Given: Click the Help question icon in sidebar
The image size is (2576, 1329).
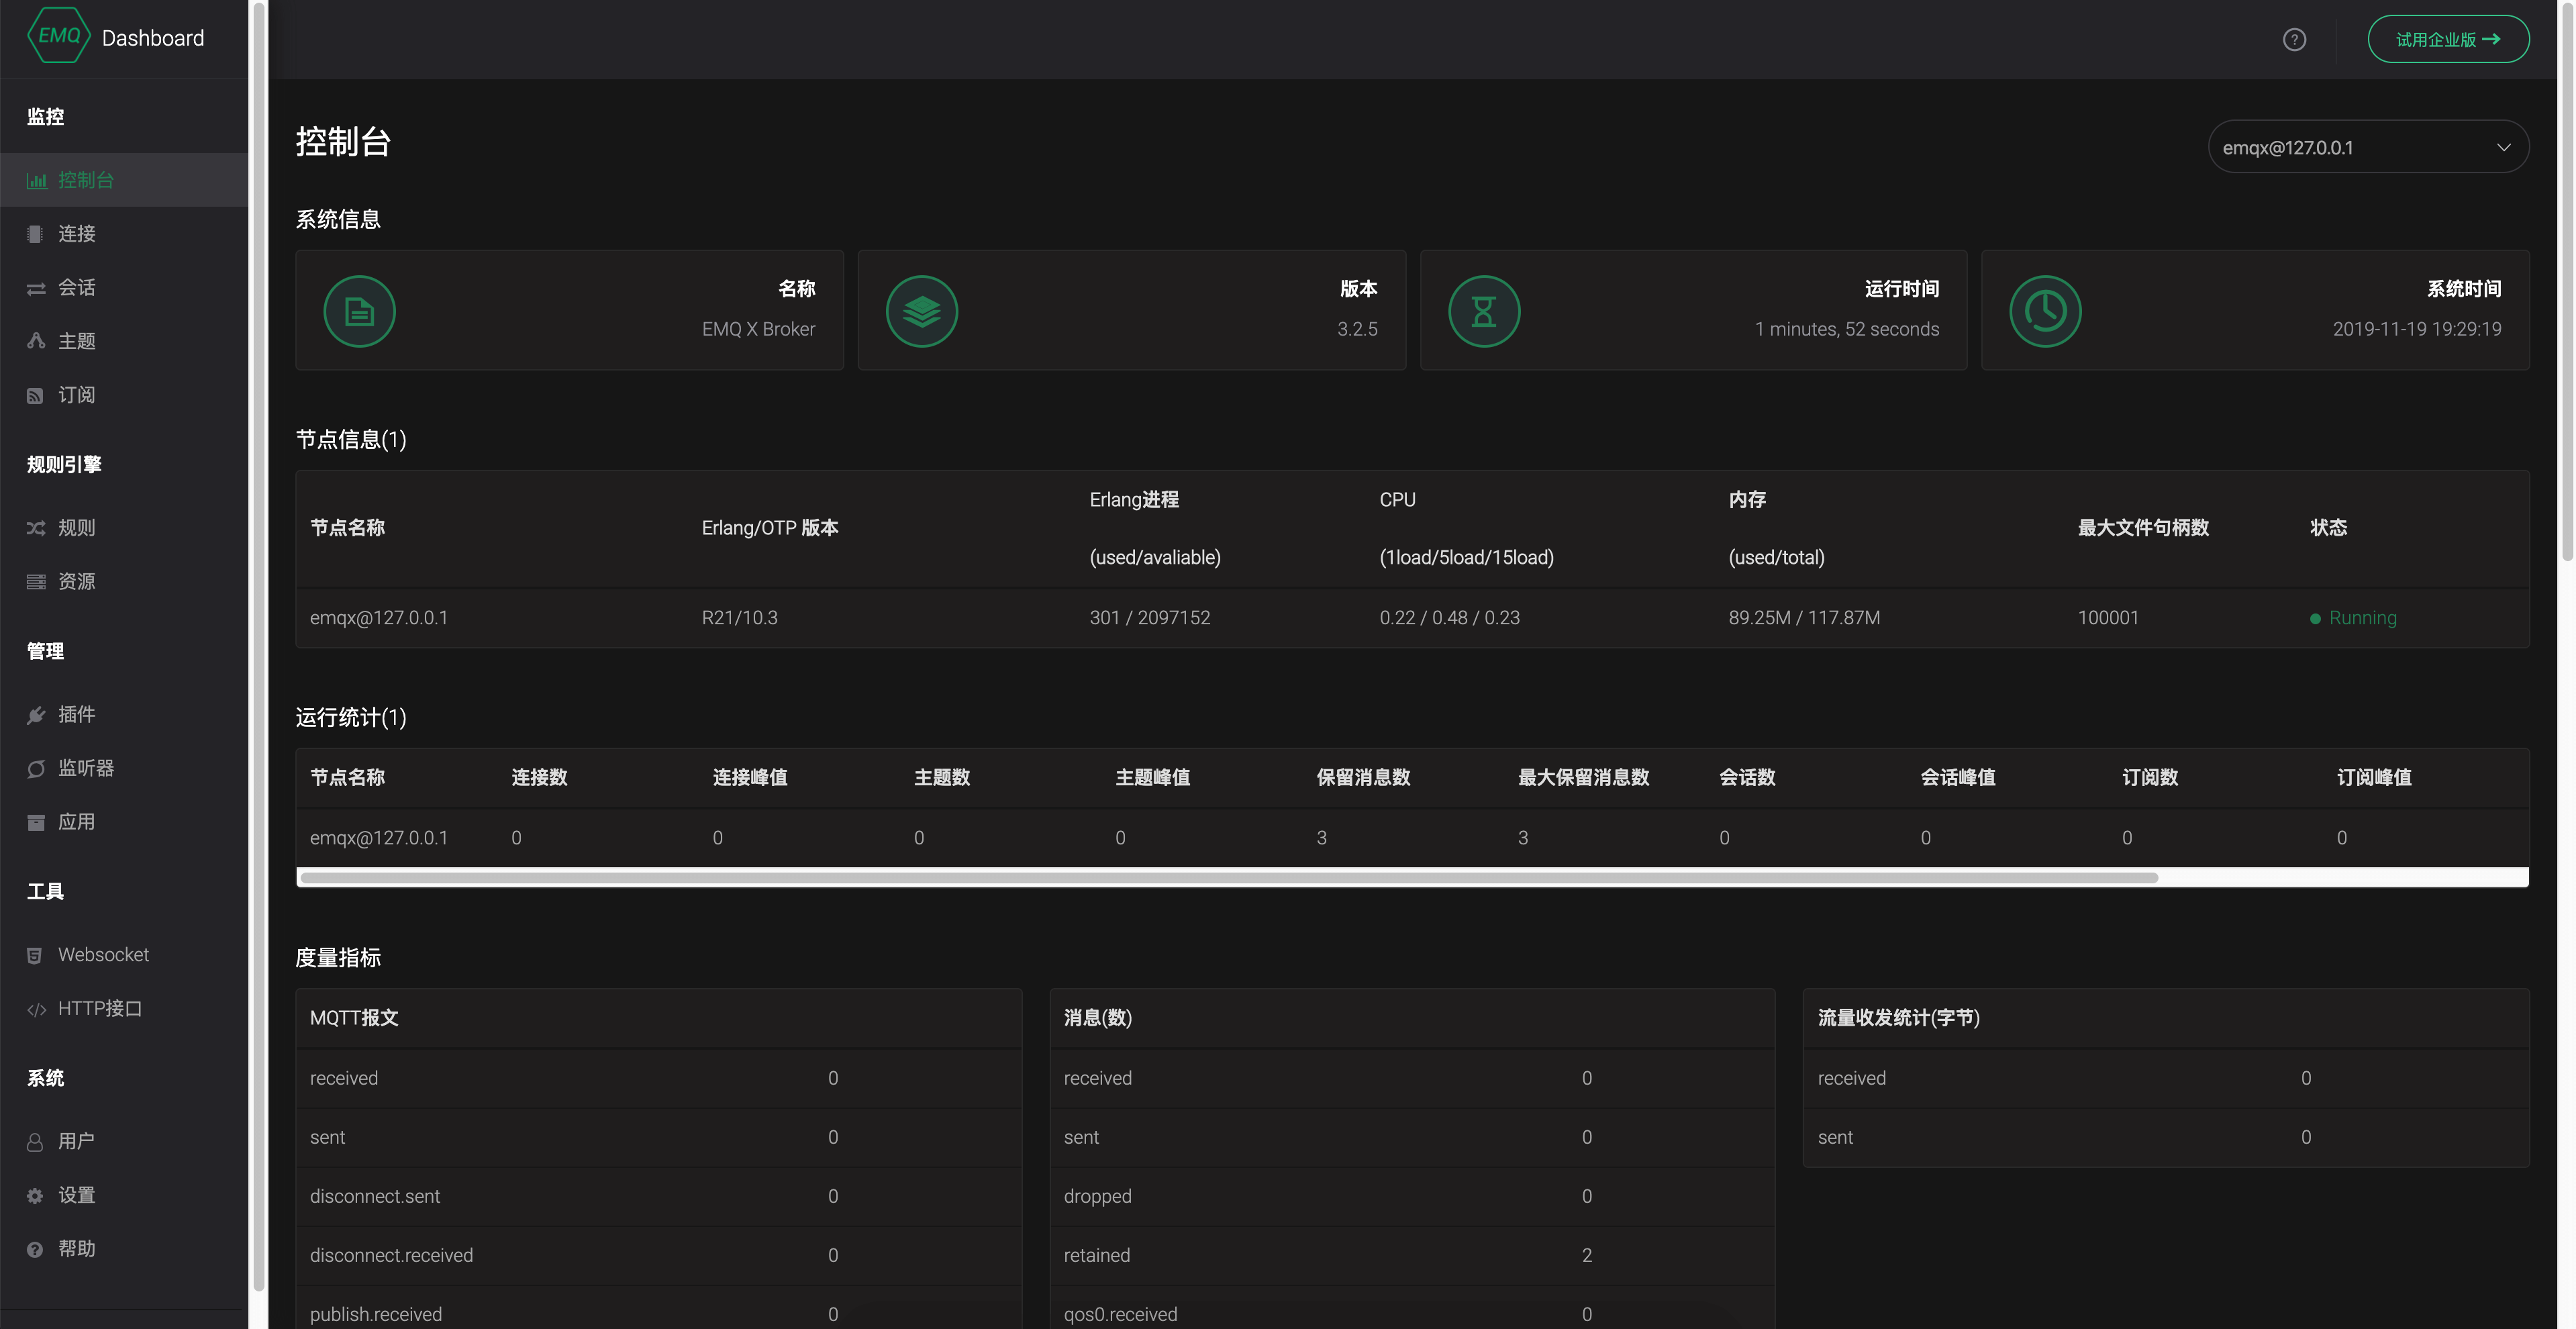Looking at the screenshot, I should (x=35, y=1249).
